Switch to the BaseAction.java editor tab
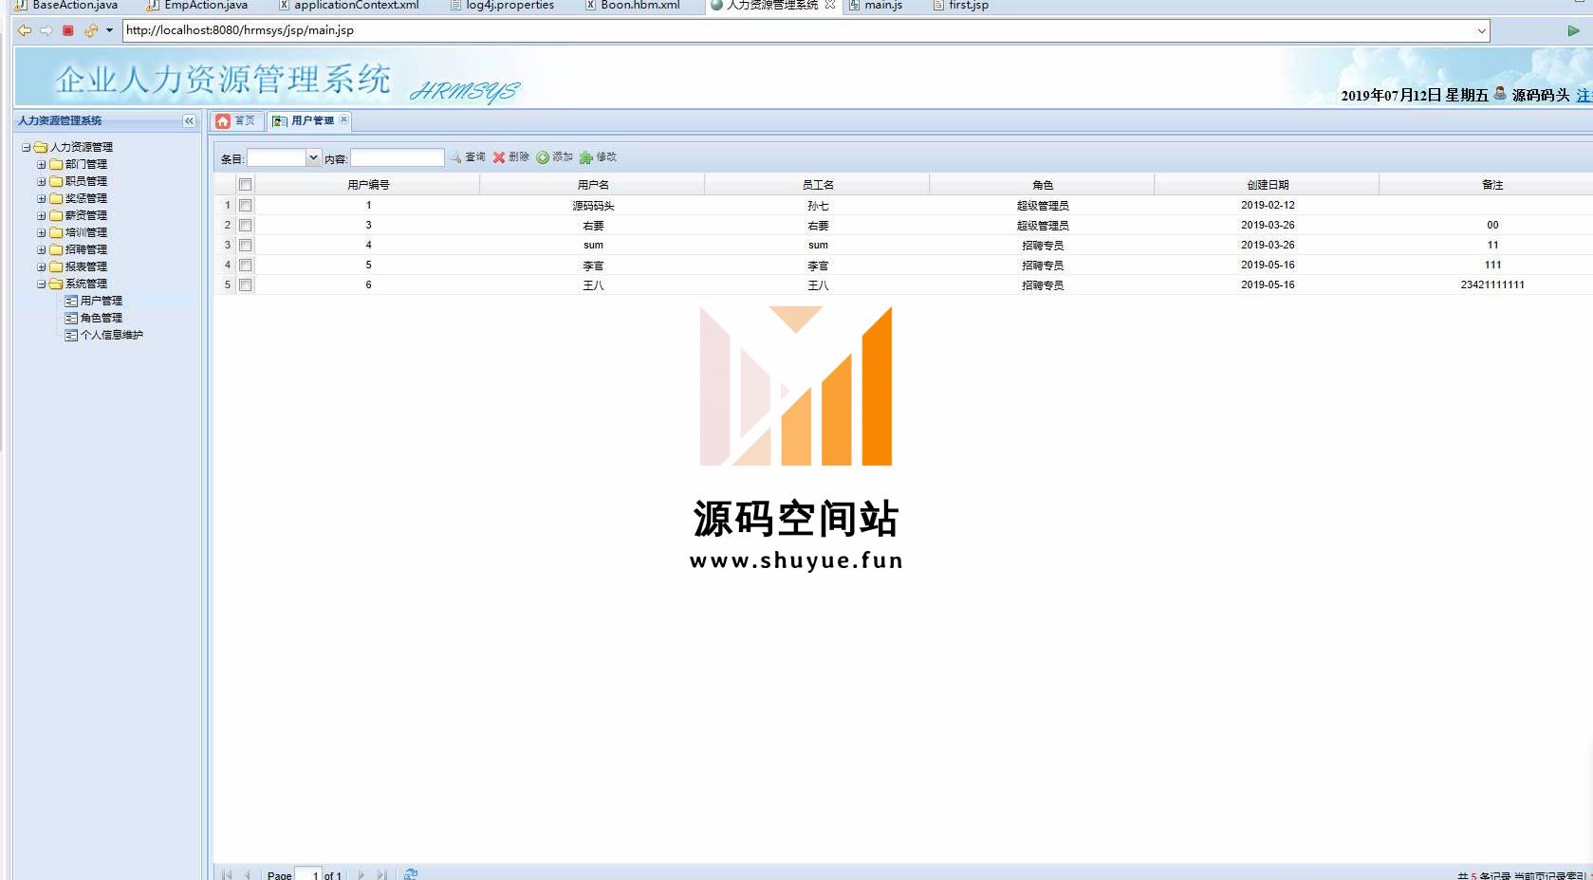Screen dimensions: 1593x880 coord(66,6)
